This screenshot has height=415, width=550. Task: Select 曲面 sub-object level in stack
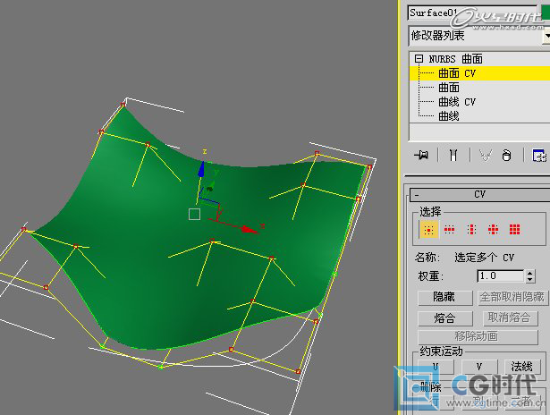[x=449, y=88]
